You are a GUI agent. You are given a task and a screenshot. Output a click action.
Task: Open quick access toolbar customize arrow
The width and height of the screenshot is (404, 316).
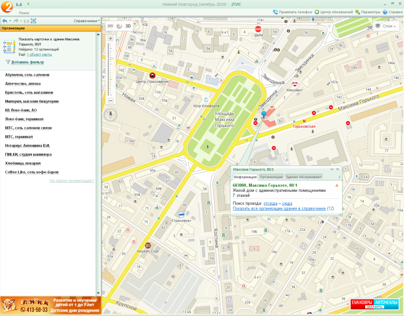pos(28,4)
